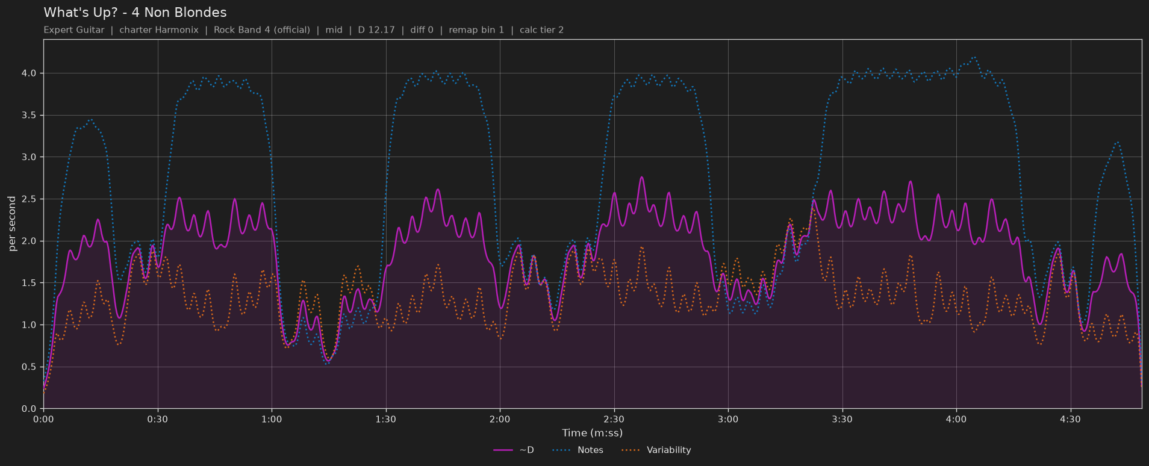Click the lowest ~D dip after 1:00
1149x466 pixels.
click(328, 361)
